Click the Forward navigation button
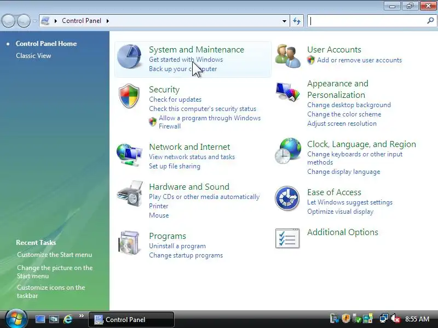The width and height of the screenshot is (438, 328). coord(24,21)
